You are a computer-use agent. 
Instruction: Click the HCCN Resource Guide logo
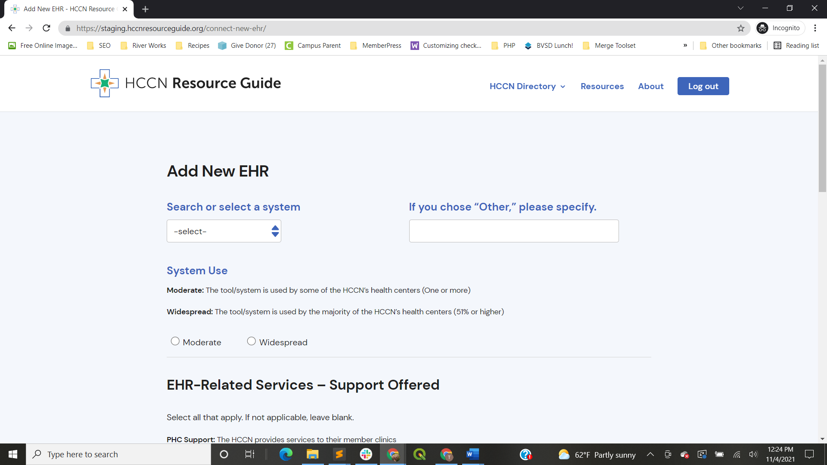186,83
